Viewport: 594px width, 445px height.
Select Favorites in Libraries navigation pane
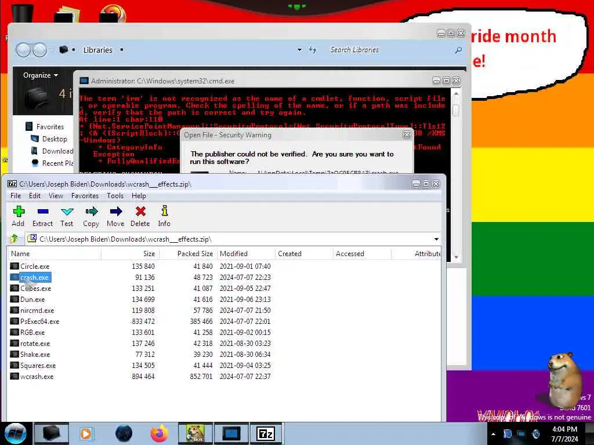pos(45,126)
